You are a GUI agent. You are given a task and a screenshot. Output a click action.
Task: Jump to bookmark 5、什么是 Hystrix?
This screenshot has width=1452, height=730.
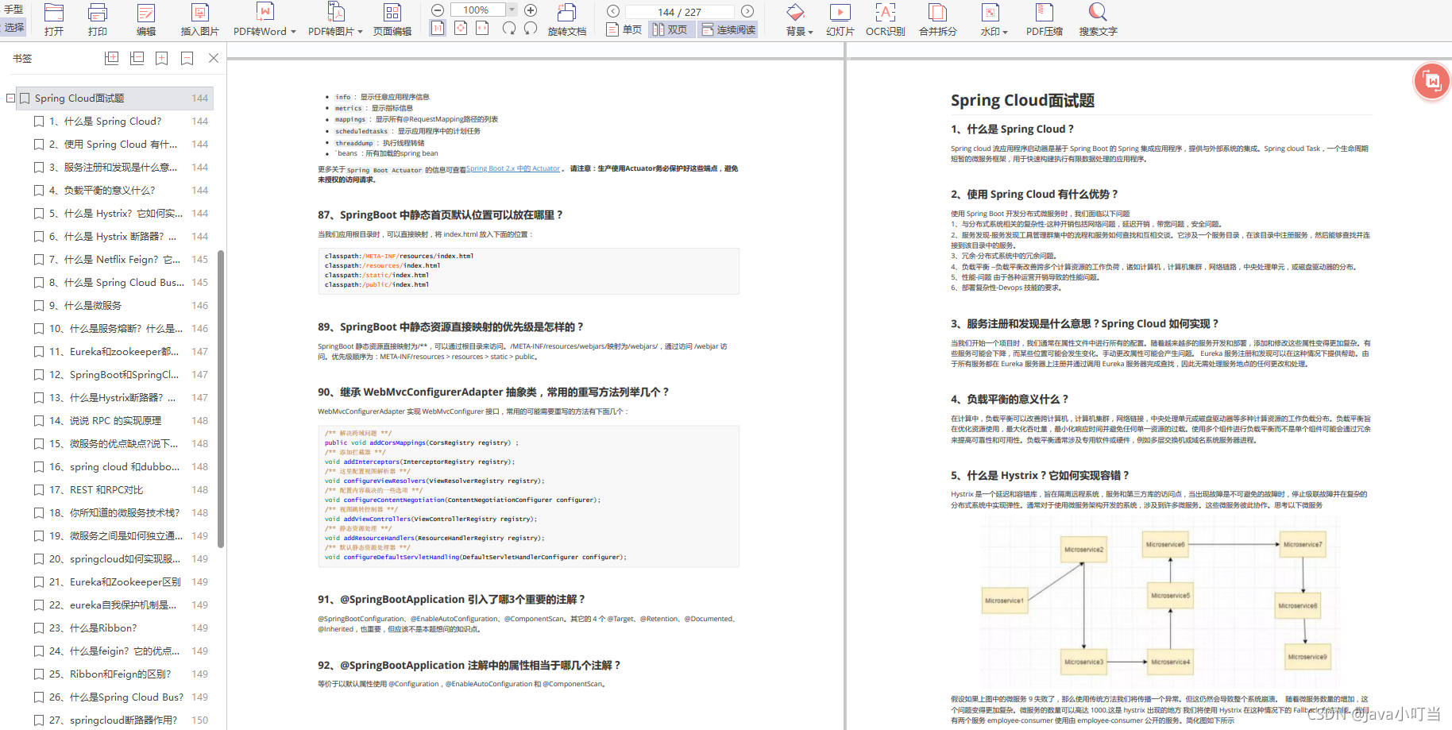(116, 214)
